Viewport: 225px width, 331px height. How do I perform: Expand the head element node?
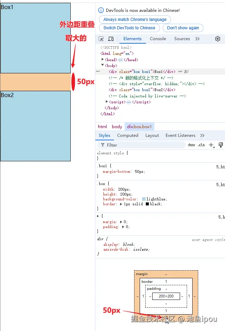pyautogui.click(x=103, y=59)
